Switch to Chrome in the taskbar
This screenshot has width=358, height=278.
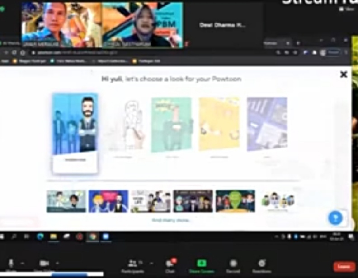[93, 237]
